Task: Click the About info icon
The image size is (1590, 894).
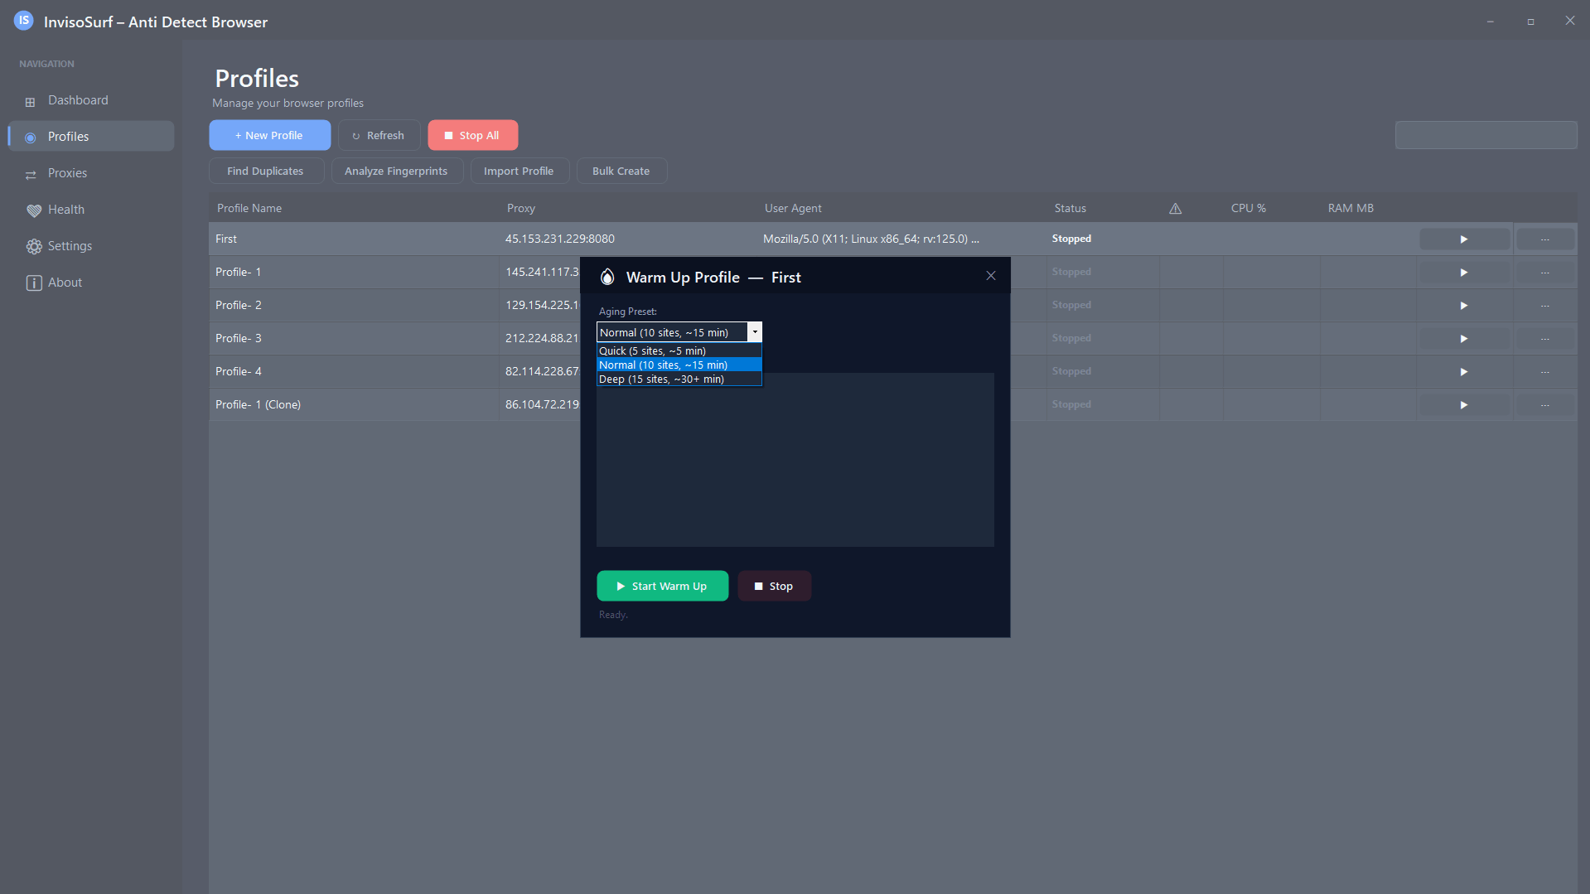Action: [34, 283]
